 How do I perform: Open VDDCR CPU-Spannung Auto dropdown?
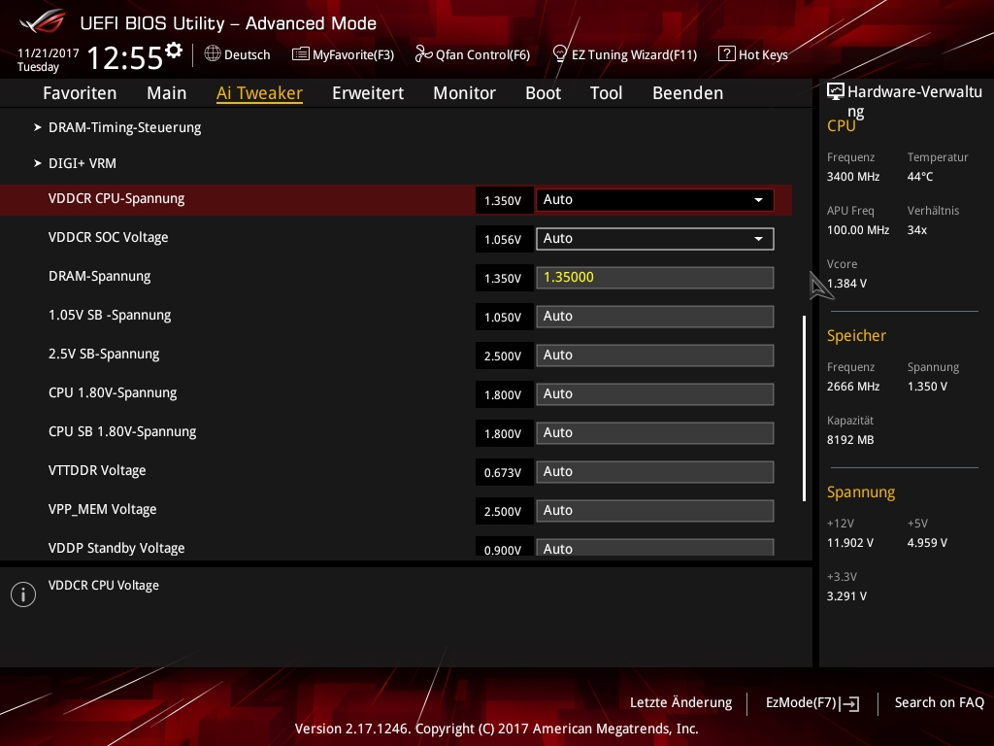[654, 200]
